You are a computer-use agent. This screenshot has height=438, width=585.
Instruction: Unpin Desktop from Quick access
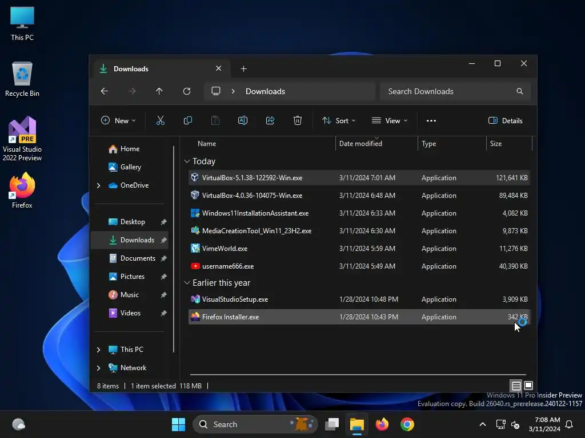click(164, 222)
